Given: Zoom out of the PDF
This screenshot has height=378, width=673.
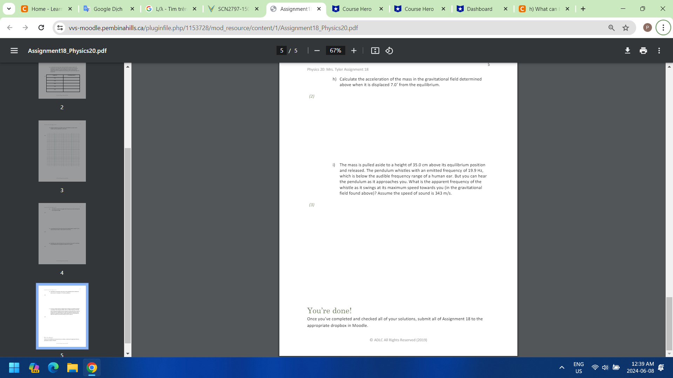Looking at the screenshot, I should click(317, 50).
